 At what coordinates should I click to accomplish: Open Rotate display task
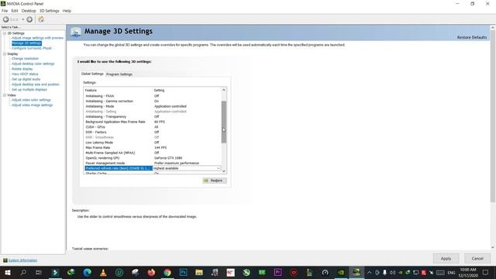22,69
